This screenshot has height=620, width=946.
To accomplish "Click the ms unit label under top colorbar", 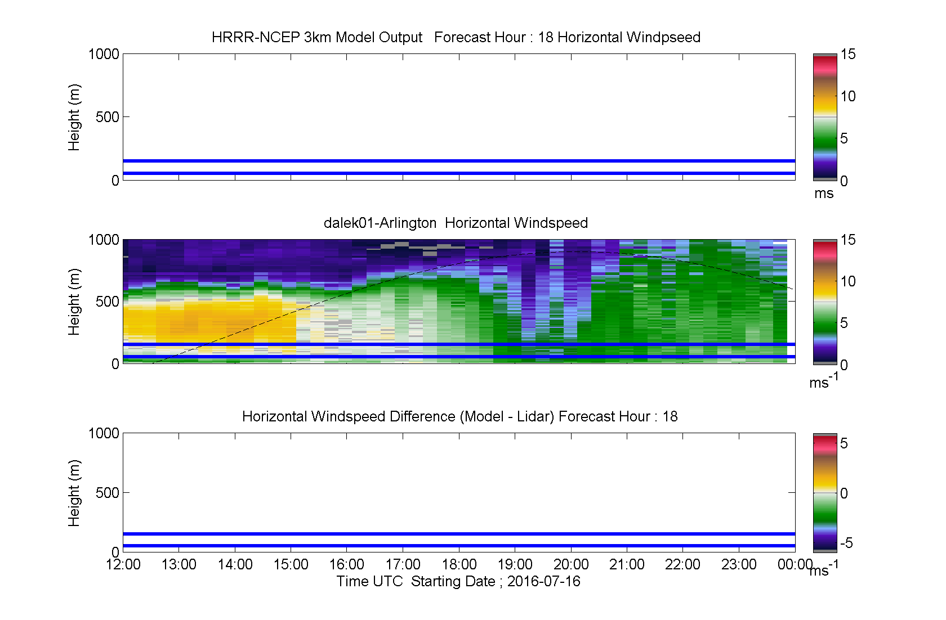I will pyautogui.click(x=824, y=194).
